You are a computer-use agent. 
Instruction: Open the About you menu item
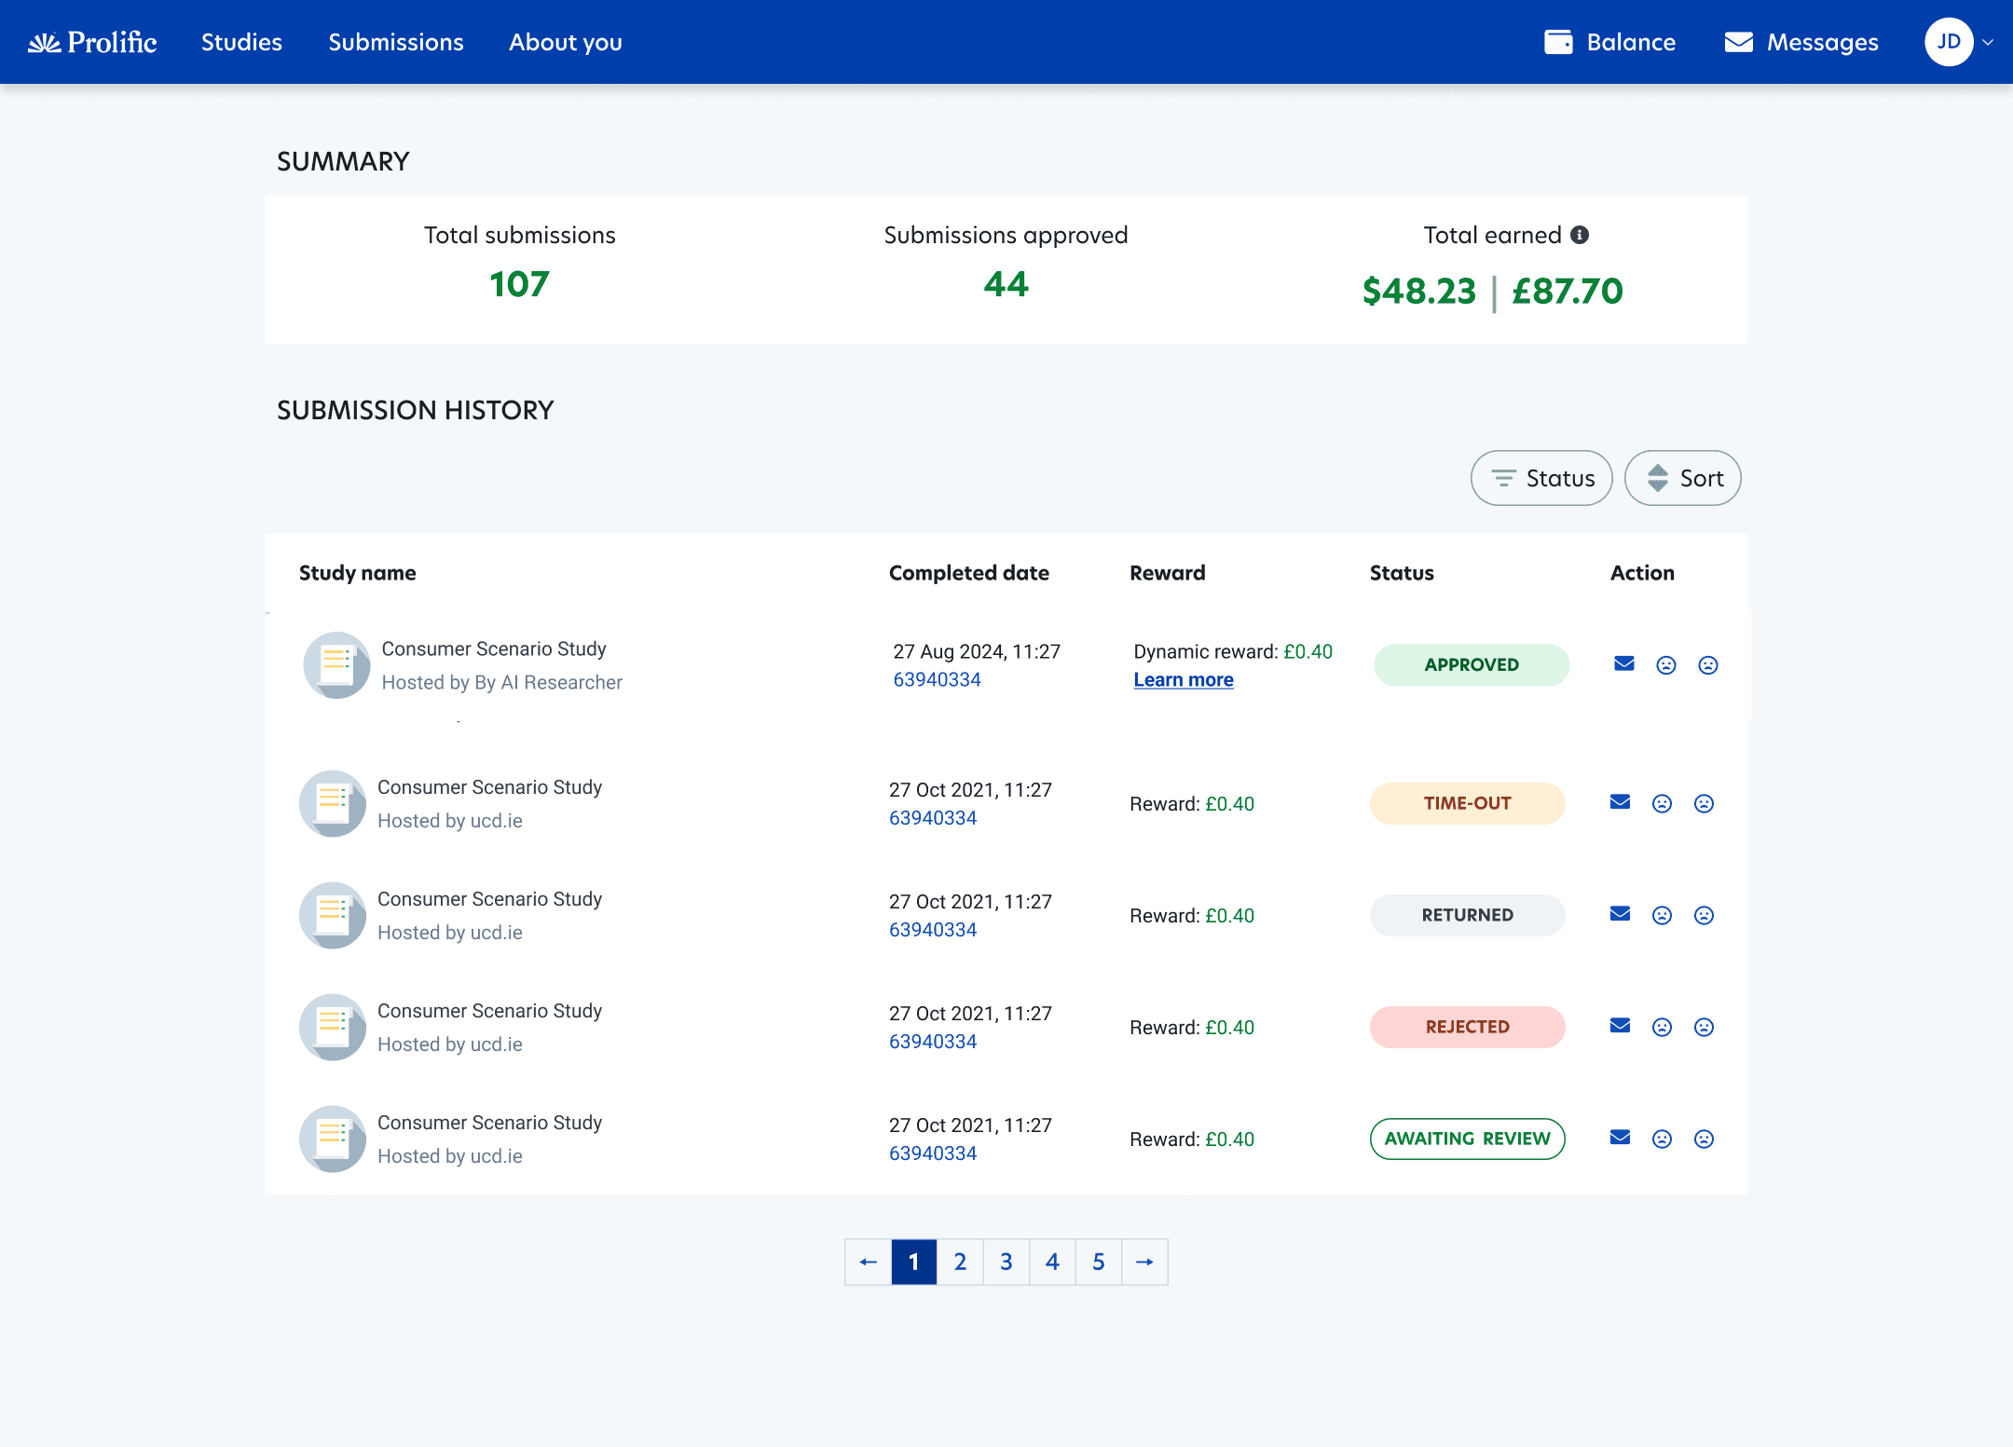coord(566,42)
